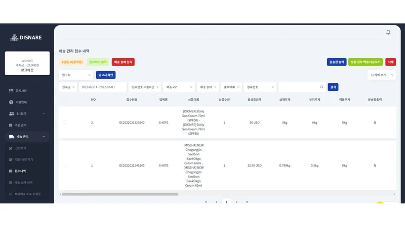
Task: Open 신청하기 submenu item
Action: pos(20,148)
